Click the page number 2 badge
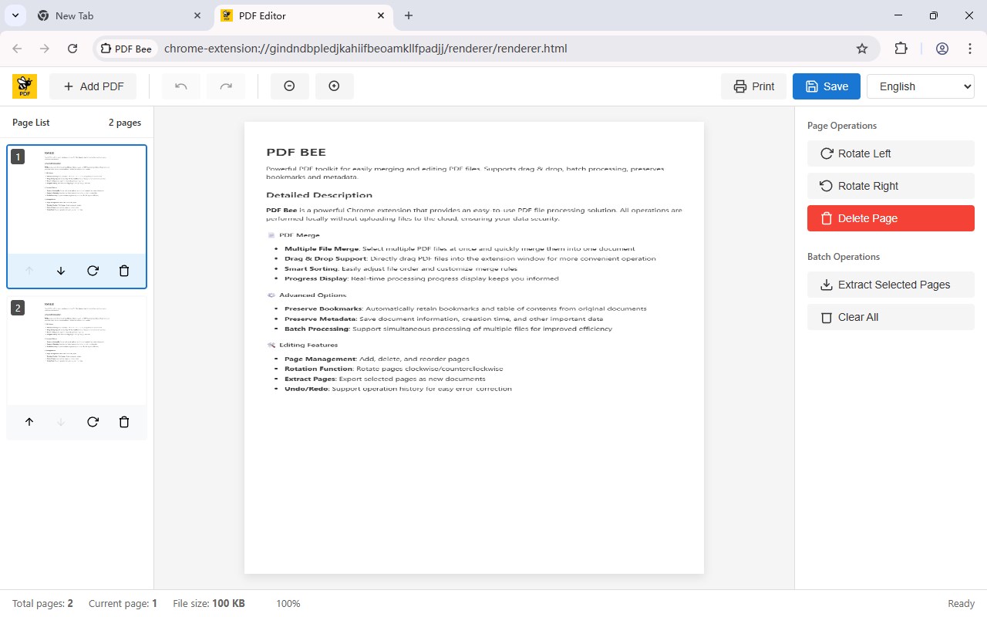The image size is (987, 617). point(18,308)
